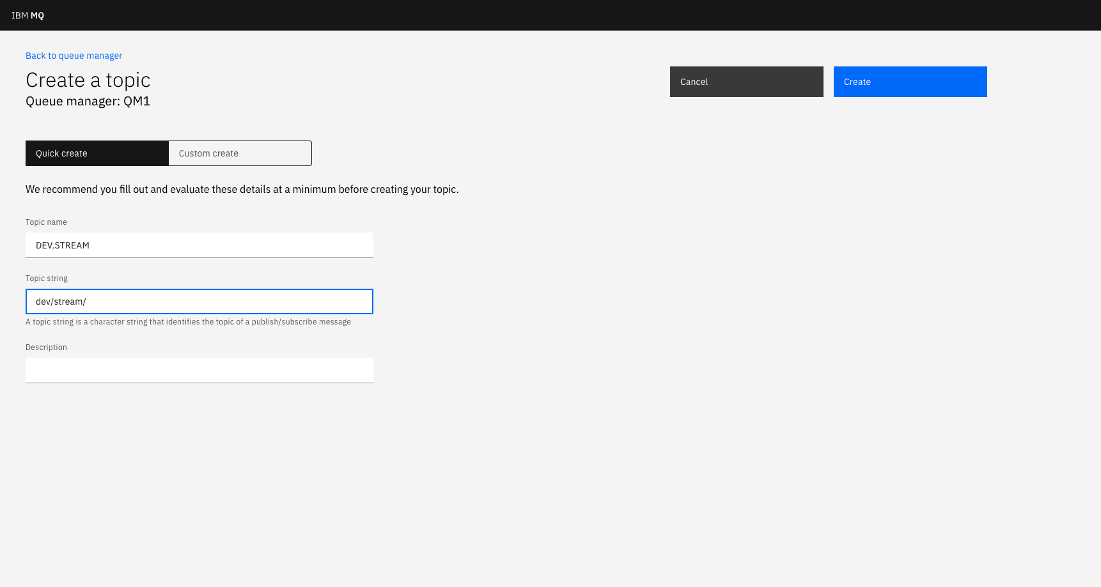Click the Create button
This screenshot has height=587, width=1101.
click(x=909, y=82)
